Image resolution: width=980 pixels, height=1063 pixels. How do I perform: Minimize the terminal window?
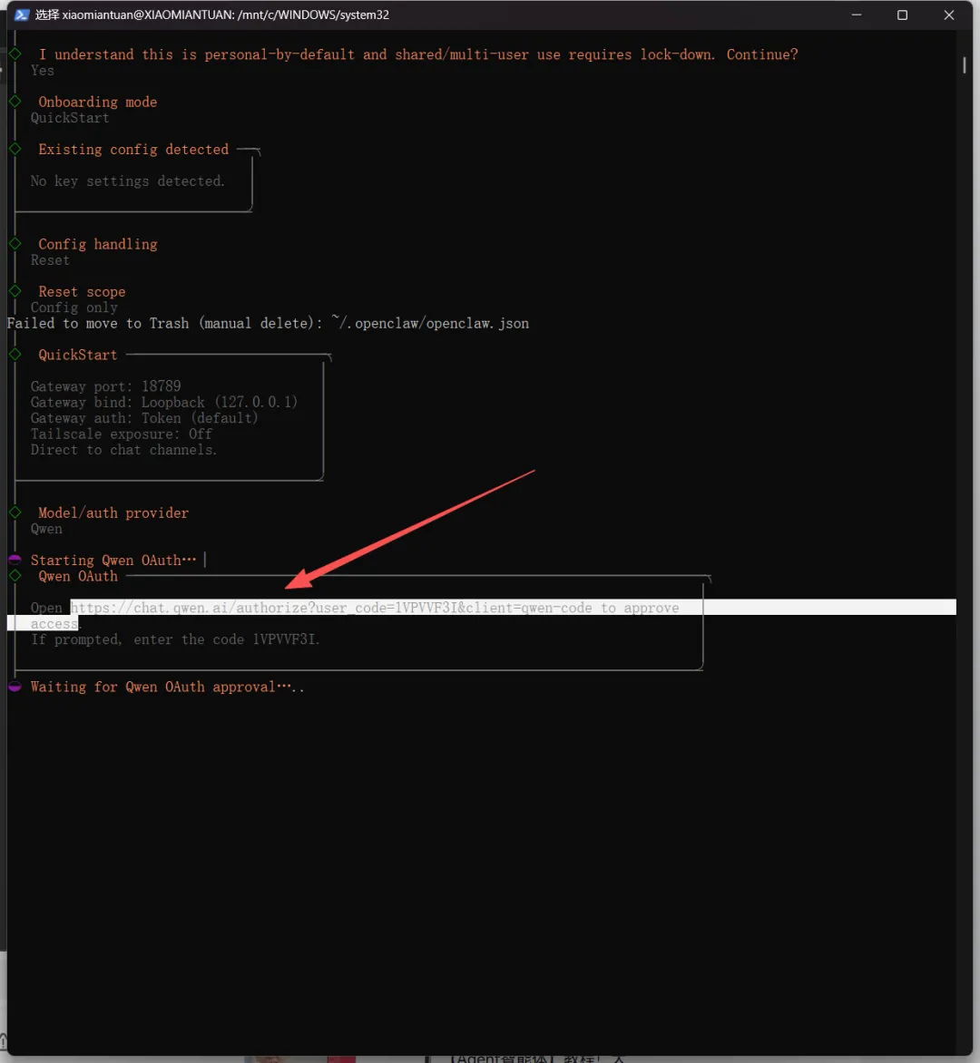(x=857, y=15)
